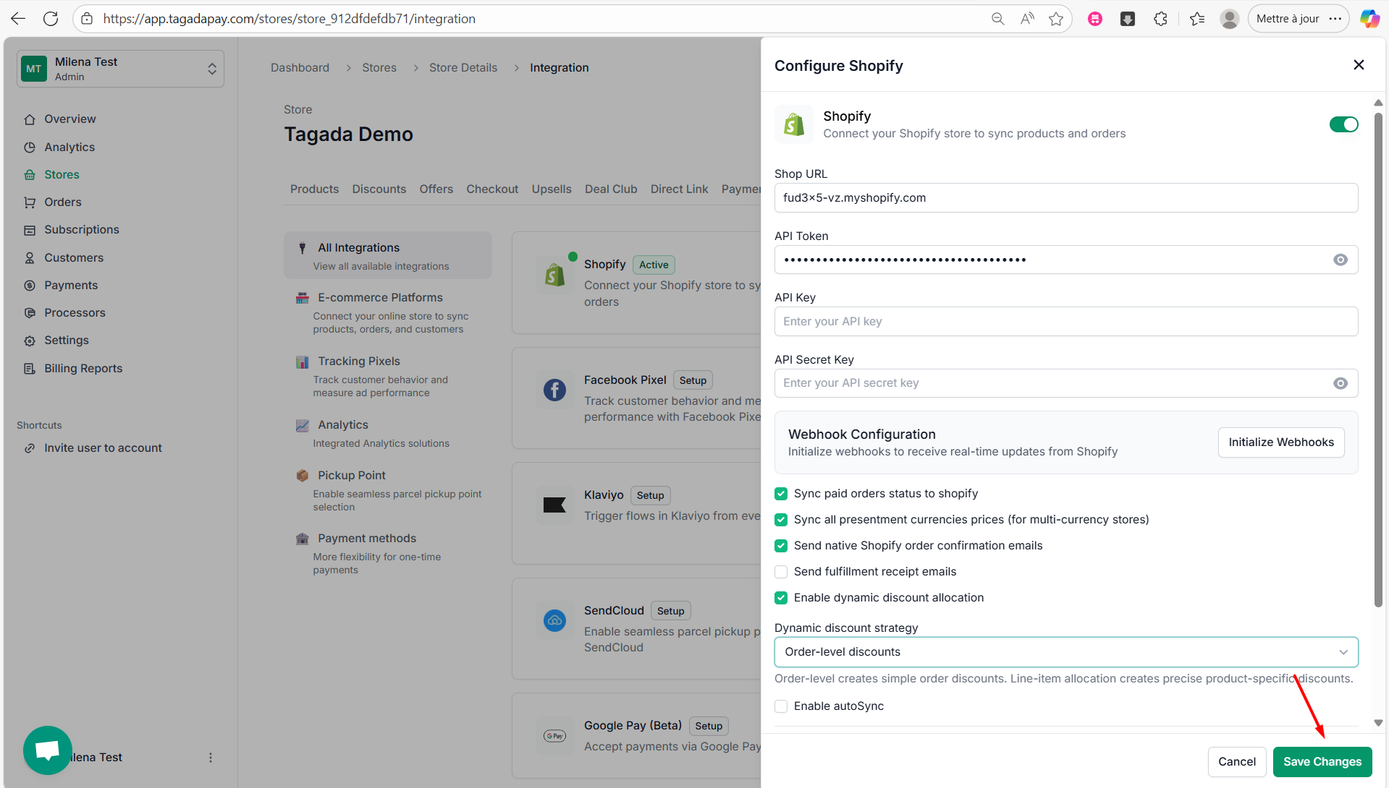Open read aloud icon in address bar
This screenshot has width=1389, height=788.
click(x=1027, y=19)
